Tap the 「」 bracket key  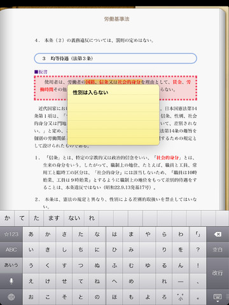click(198, 234)
